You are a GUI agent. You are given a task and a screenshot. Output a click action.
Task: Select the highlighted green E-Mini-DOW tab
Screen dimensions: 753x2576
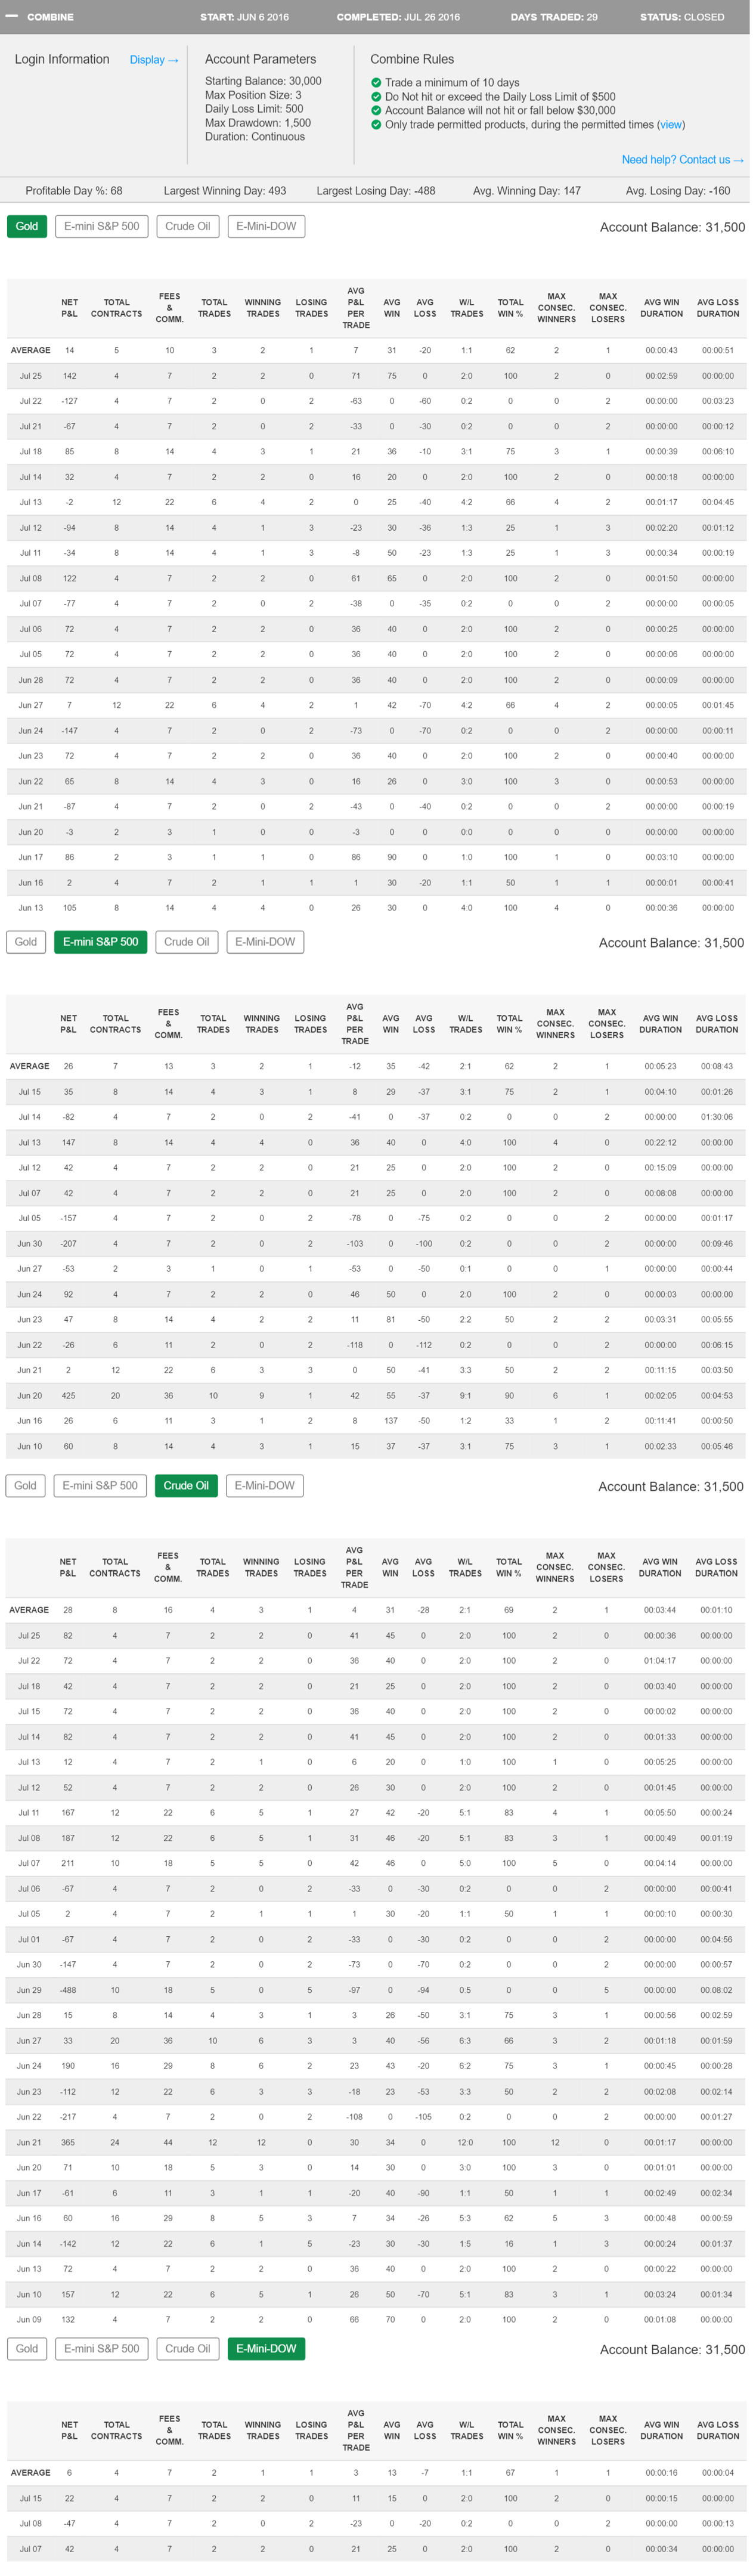266,2349
